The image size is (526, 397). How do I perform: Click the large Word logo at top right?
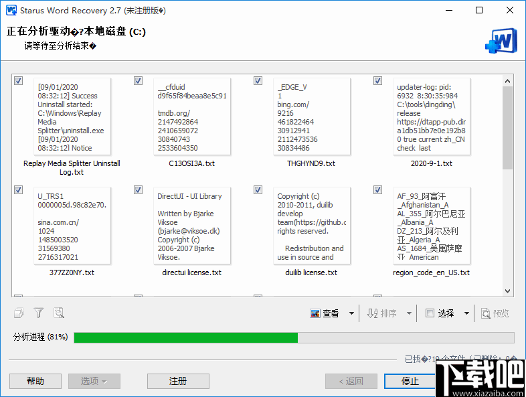tap(501, 41)
